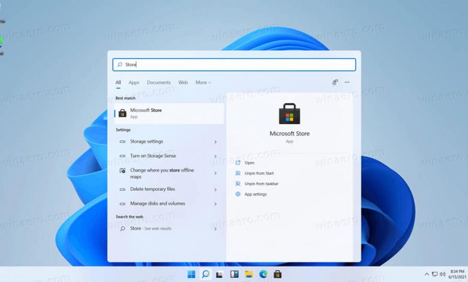This screenshot has height=282, width=468.
Task: Open Turn on Storage Sense result
Action: (169, 156)
